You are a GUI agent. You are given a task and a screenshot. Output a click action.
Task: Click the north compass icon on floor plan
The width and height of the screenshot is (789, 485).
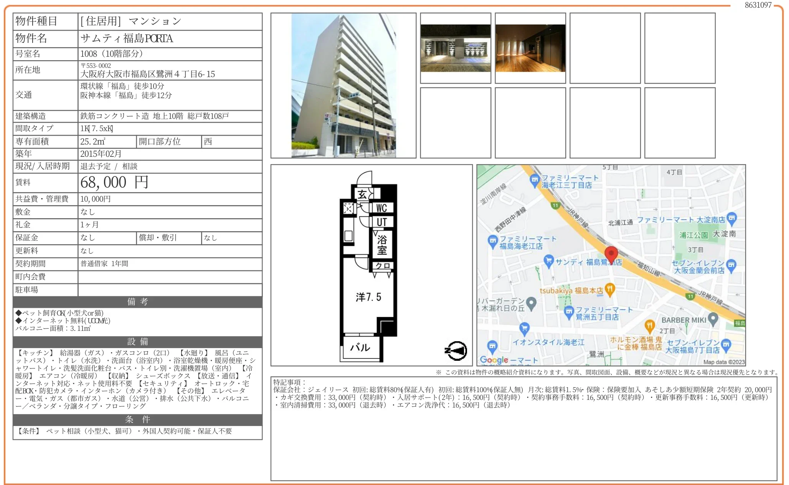pos(456,350)
